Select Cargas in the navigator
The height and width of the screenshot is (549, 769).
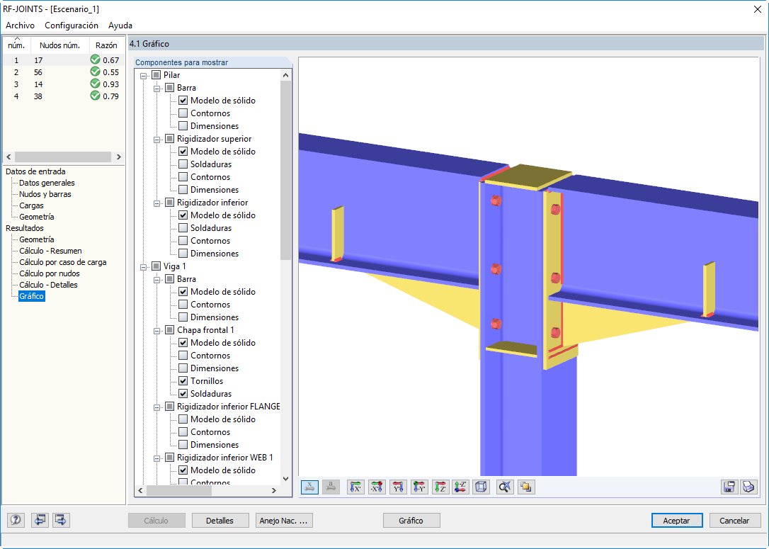31,205
